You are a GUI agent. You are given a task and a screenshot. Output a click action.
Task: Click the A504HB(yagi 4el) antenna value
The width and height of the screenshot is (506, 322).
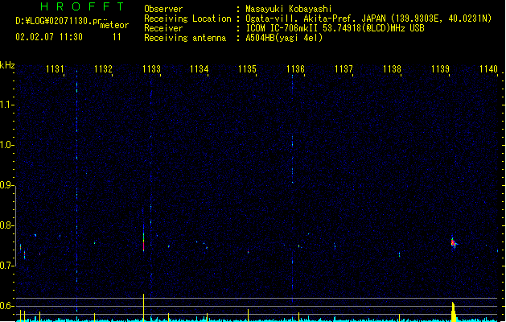(x=284, y=38)
